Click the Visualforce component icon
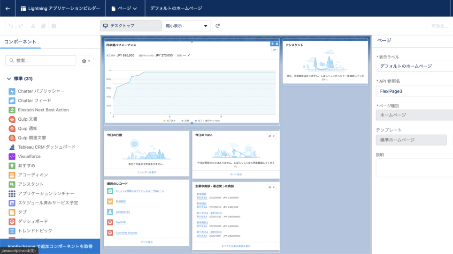 pyautogui.click(x=12, y=156)
